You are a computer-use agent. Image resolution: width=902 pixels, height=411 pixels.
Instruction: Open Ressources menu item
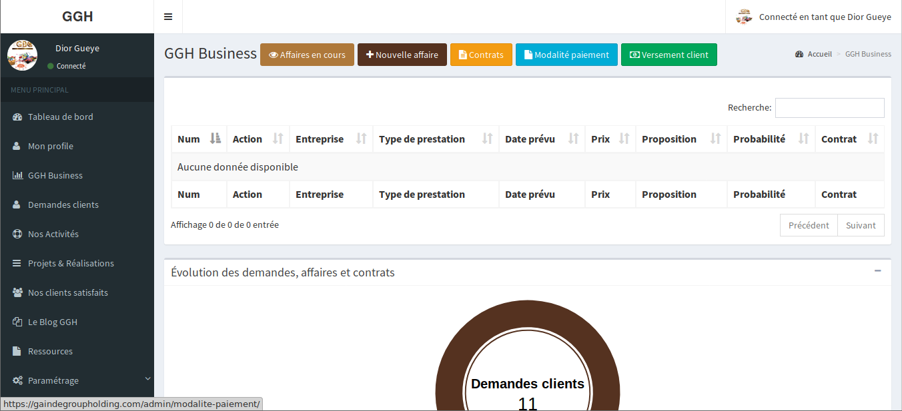click(77, 351)
